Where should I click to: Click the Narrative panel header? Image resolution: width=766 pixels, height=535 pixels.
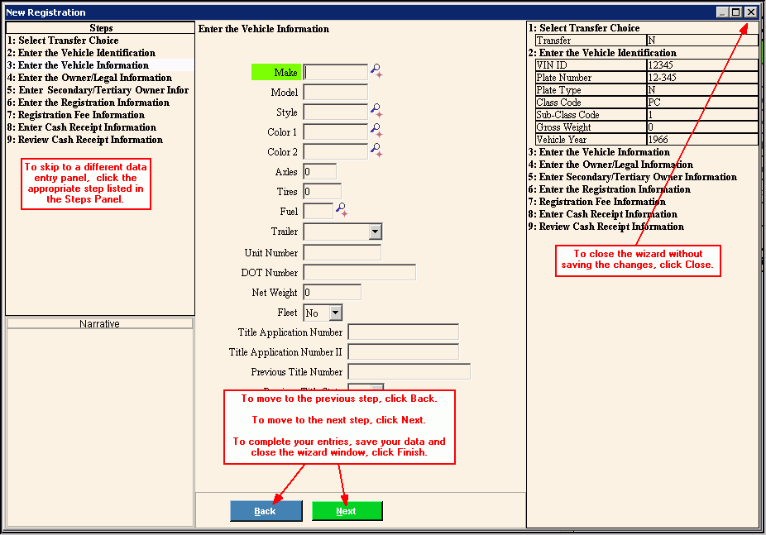pos(99,323)
